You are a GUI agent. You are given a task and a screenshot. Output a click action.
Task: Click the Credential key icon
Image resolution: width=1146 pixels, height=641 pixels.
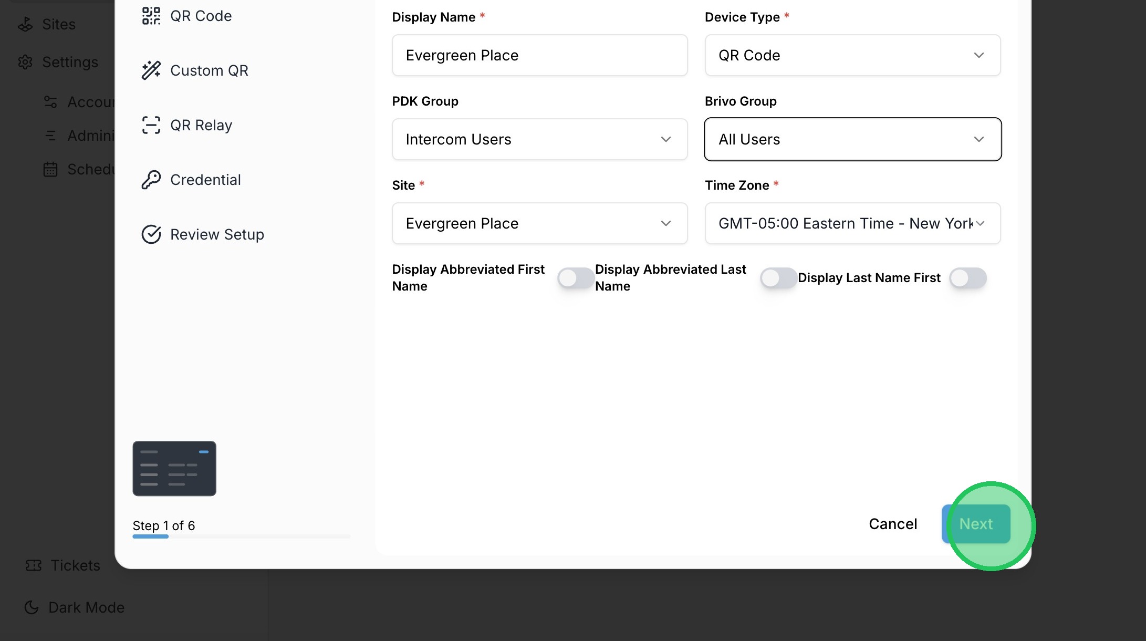point(151,180)
